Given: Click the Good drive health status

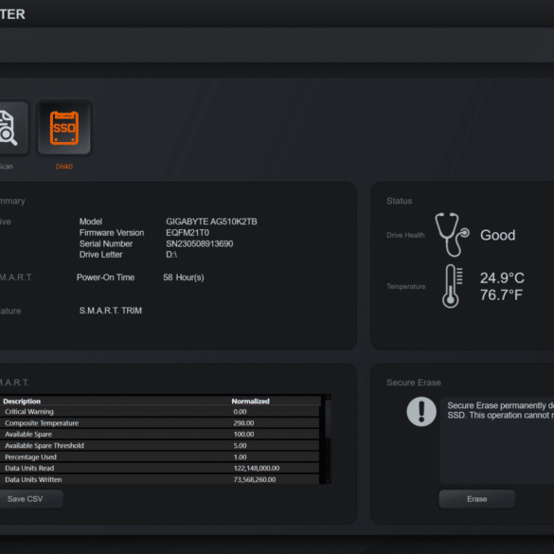Looking at the screenshot, I should 497,235.
